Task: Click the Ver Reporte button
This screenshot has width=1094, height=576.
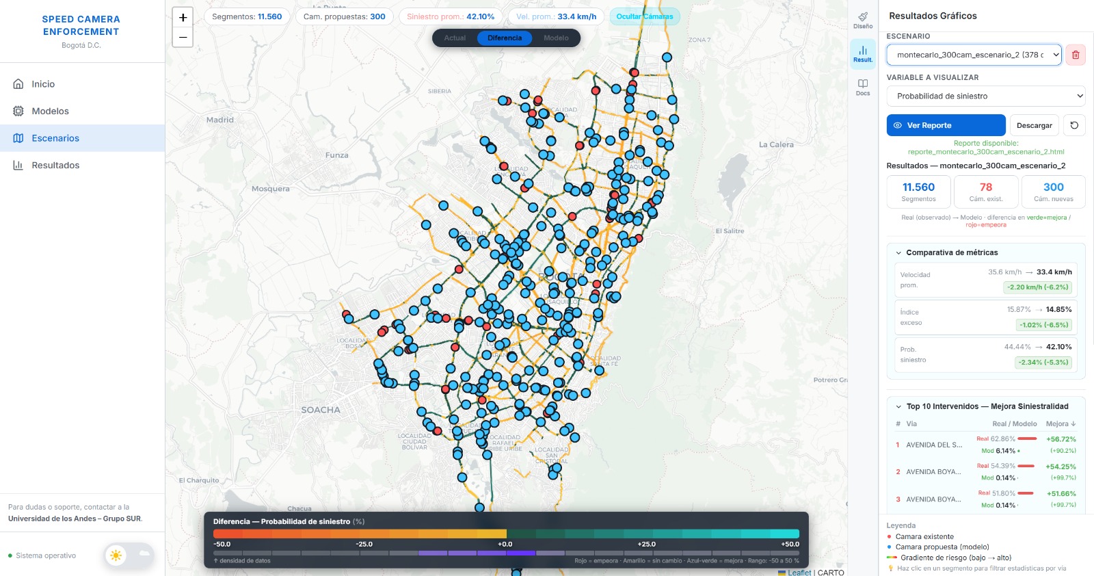Action: click(946, 125)
